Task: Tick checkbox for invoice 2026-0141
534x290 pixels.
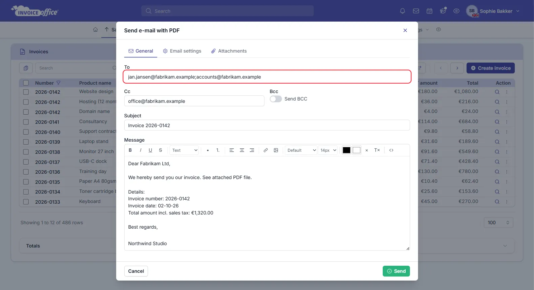Action: click(26, 122)
